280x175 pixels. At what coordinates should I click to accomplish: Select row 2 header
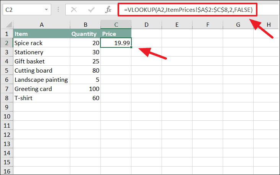coord(7,43)
